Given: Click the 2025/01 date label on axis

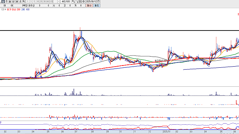Looking at the screenshot, I should [x=167, y=131].
